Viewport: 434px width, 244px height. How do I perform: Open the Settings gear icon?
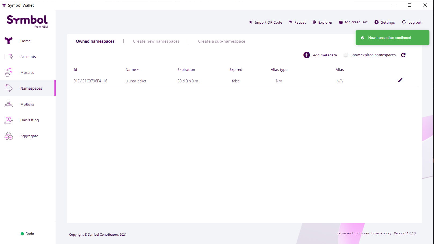click(x=377, y=22)
